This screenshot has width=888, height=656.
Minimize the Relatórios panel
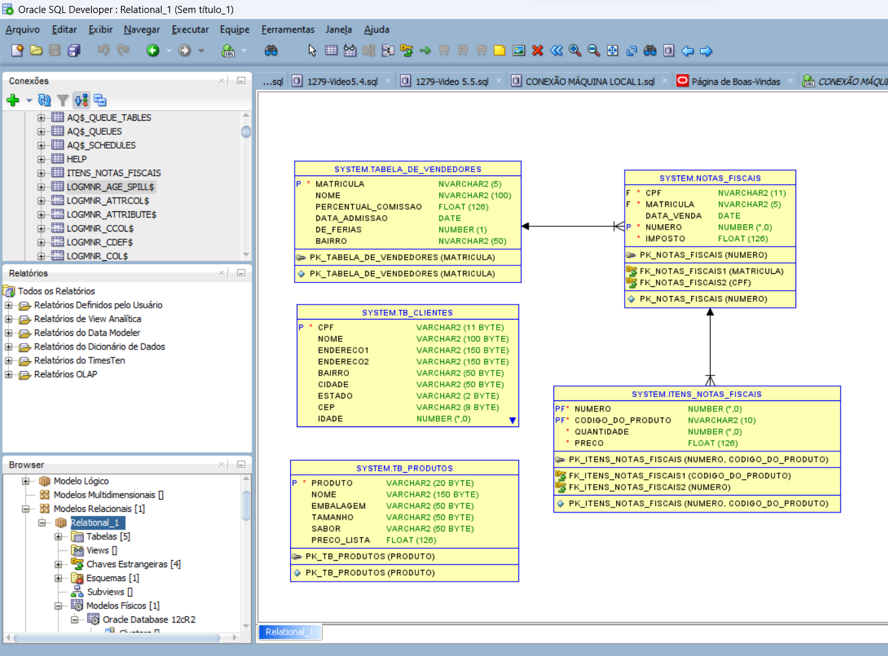pyautogui.click(x=241, y=273)
